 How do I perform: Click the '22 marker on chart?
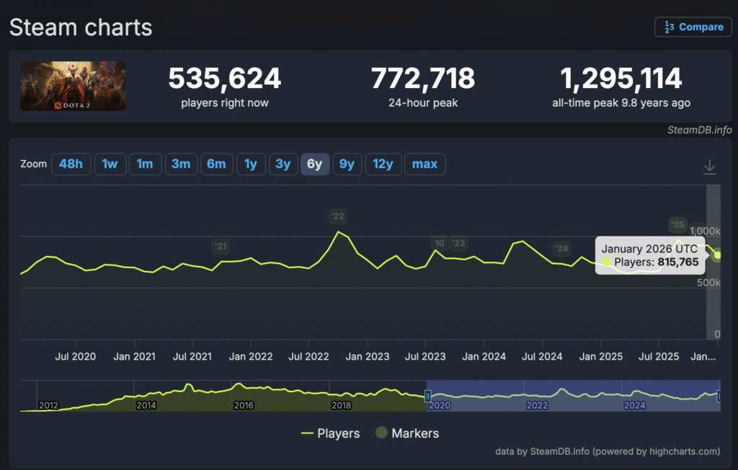337,216
